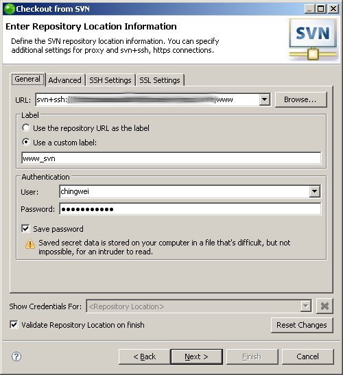Click the Browse... button

pos(300,99)
